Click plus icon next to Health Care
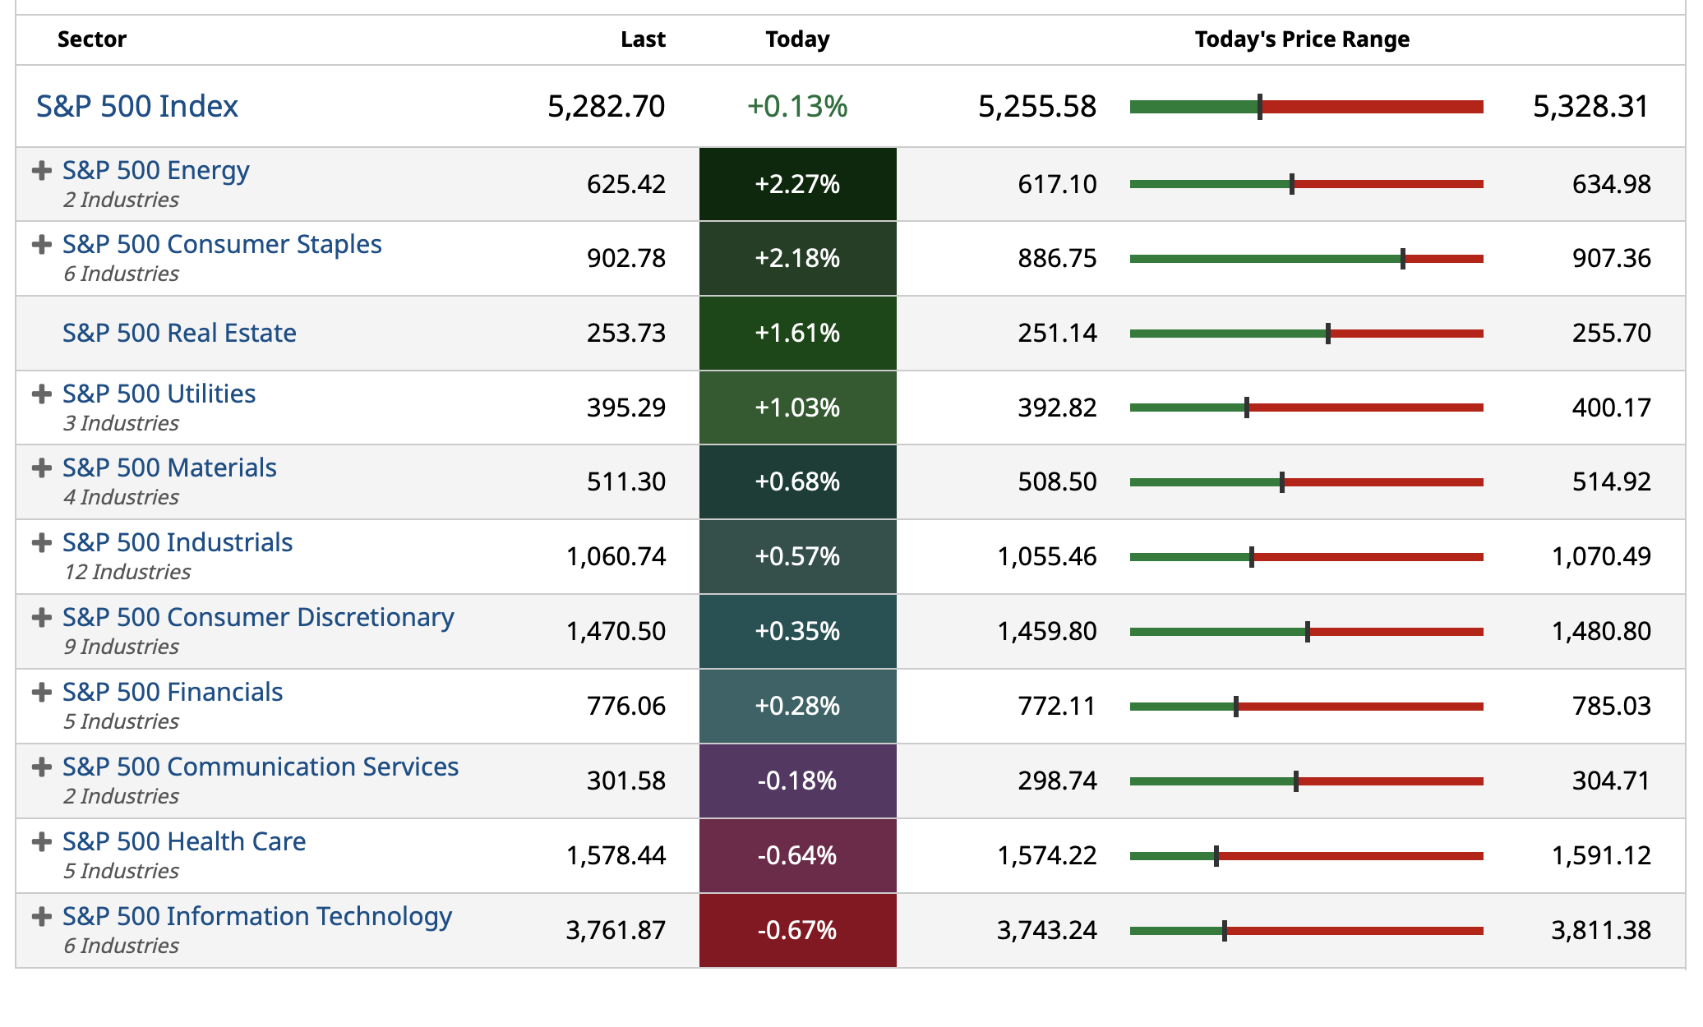This screenshot has width=1703, height=1027. [41, 842]
